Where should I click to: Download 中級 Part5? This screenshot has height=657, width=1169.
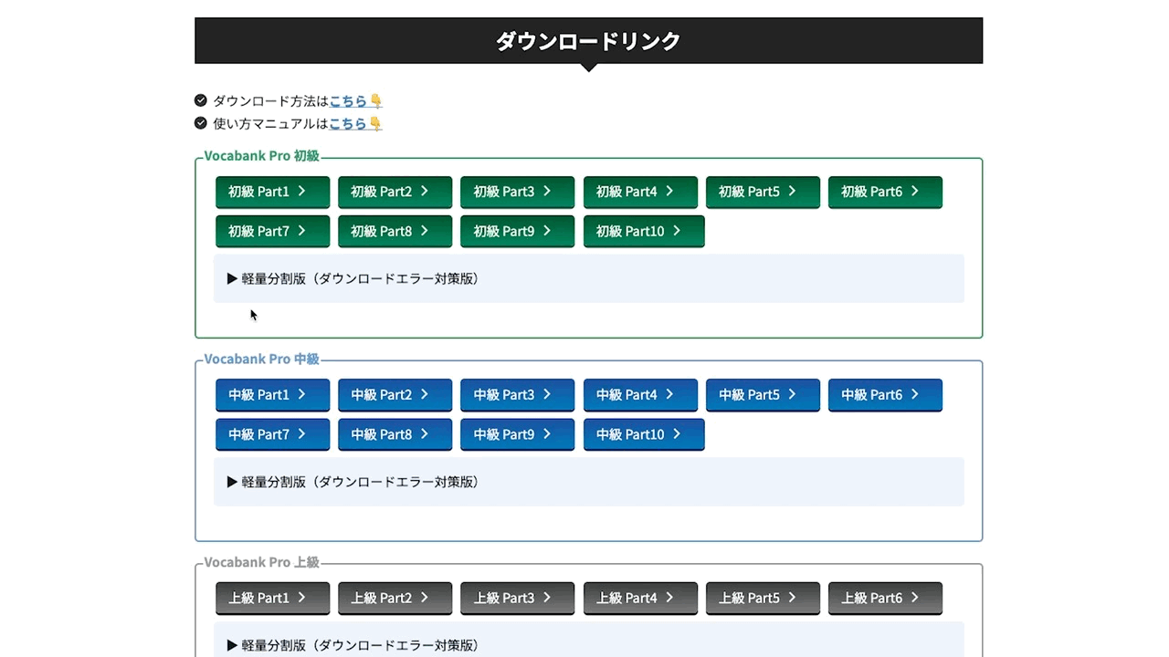[763, 395]
